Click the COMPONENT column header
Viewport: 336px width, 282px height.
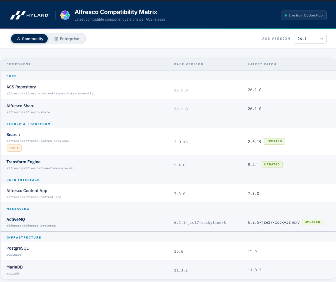tap(18, 64)
